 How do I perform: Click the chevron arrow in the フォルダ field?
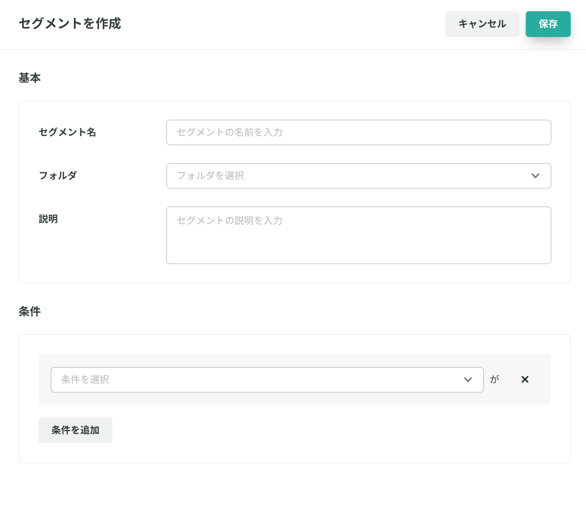535,176
